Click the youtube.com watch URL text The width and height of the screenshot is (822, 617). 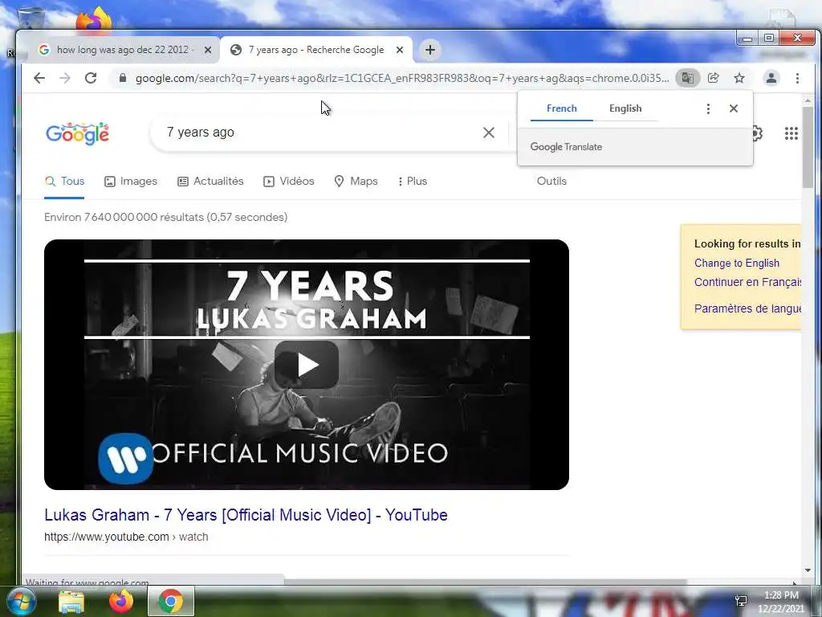pos(126,537)
